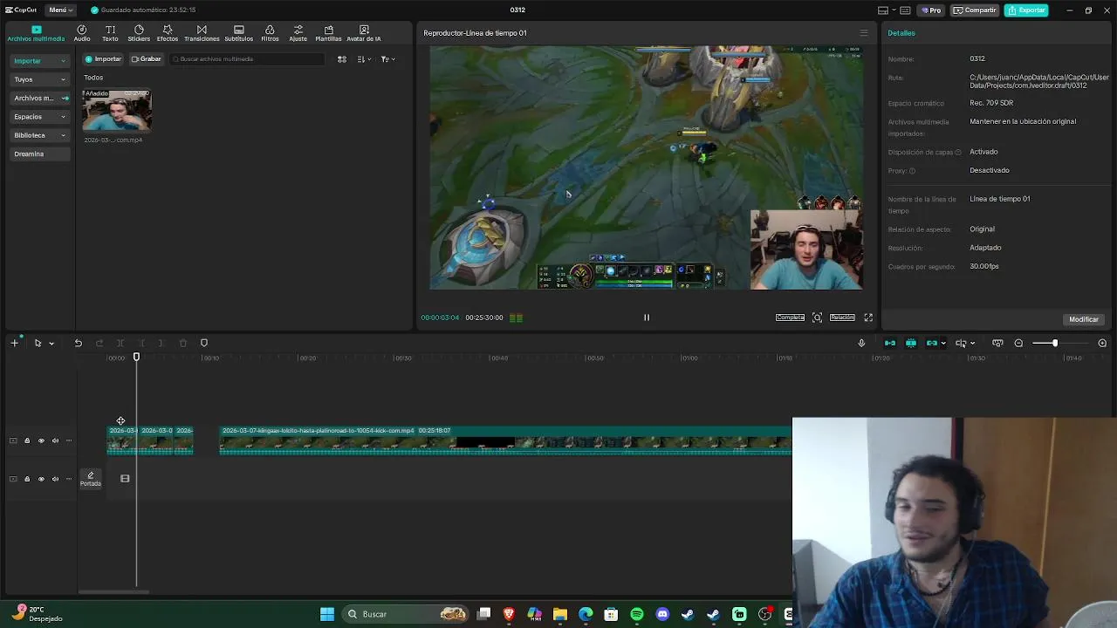This screenshot has height=628, width=1117.
Task: Click the player zoom-focus icon
Action: (817, 317)
